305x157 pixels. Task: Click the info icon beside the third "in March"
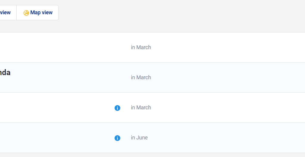(117, 108)
